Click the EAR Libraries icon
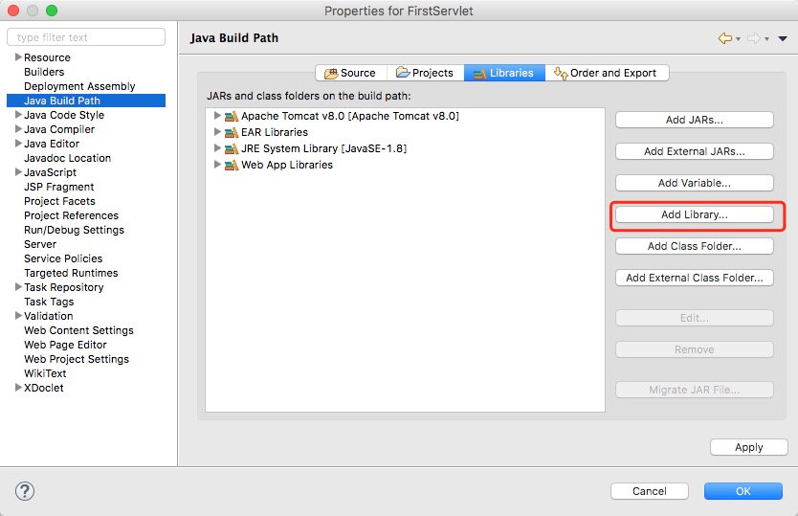798x516 pixels. tap(232, 132)
